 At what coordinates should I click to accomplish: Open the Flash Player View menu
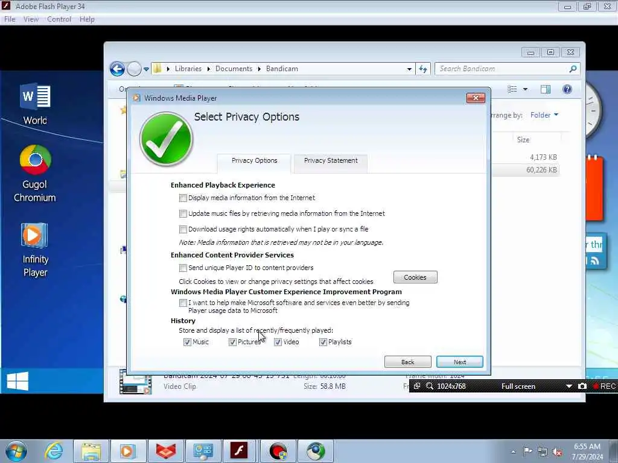click(31, 19)
